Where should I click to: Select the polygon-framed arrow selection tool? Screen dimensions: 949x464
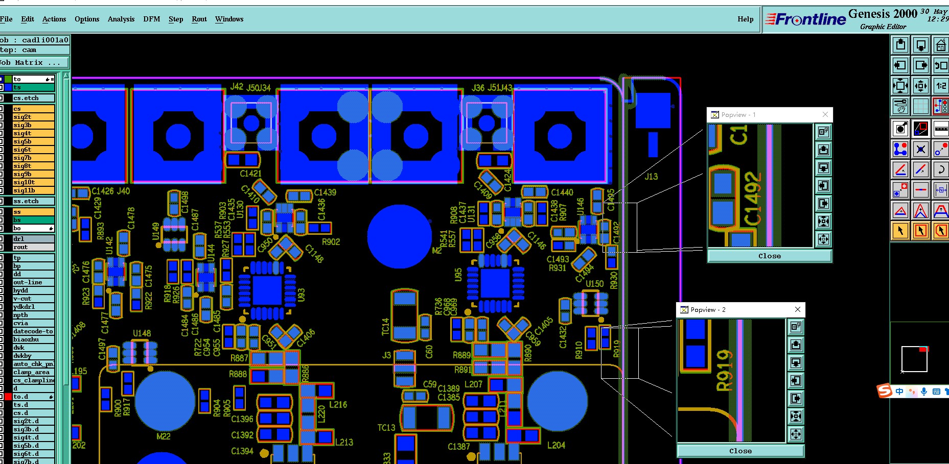click(x=941, y=231)
